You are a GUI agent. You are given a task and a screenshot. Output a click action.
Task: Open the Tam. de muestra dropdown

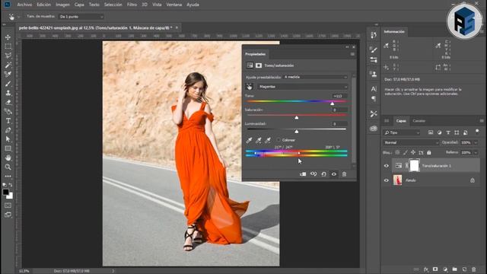click(81, 17)
